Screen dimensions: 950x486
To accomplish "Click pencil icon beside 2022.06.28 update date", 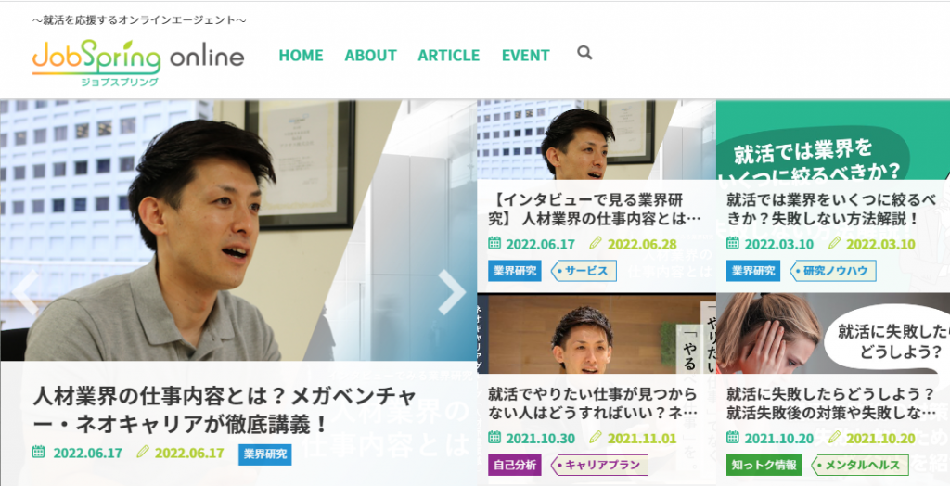I will (x=596, y=243).
